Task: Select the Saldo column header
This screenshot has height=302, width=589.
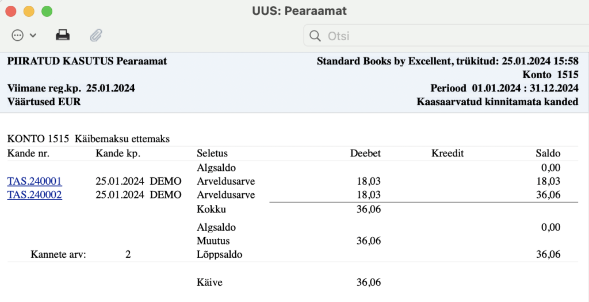Action: (x=548, y=153)
